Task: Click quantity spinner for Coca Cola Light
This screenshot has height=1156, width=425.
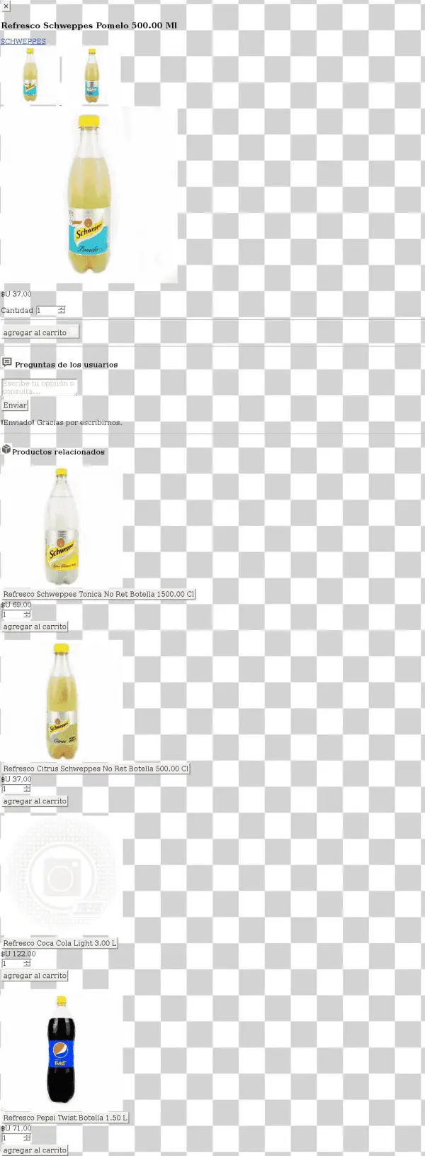Action: click(27, 964)
